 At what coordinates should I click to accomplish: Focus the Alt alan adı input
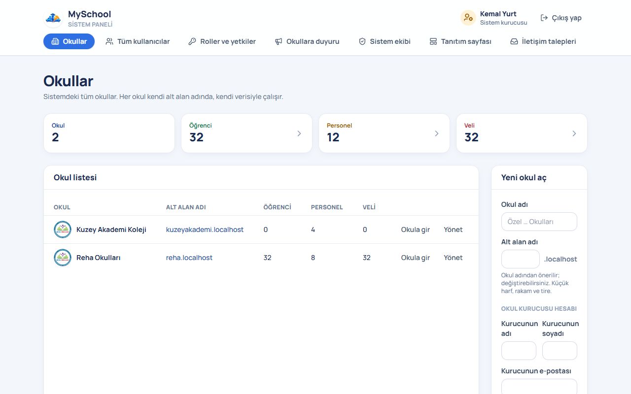tap(521, 259)
